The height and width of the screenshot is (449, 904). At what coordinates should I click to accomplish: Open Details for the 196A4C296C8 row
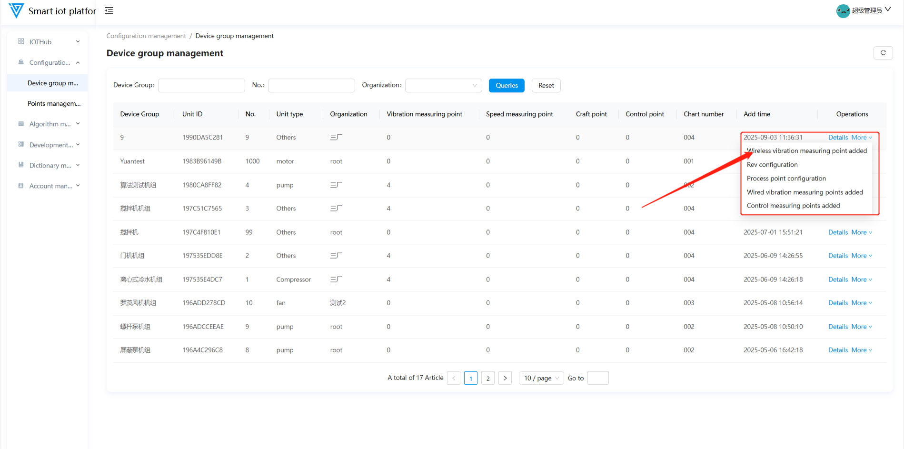(837, 350)
